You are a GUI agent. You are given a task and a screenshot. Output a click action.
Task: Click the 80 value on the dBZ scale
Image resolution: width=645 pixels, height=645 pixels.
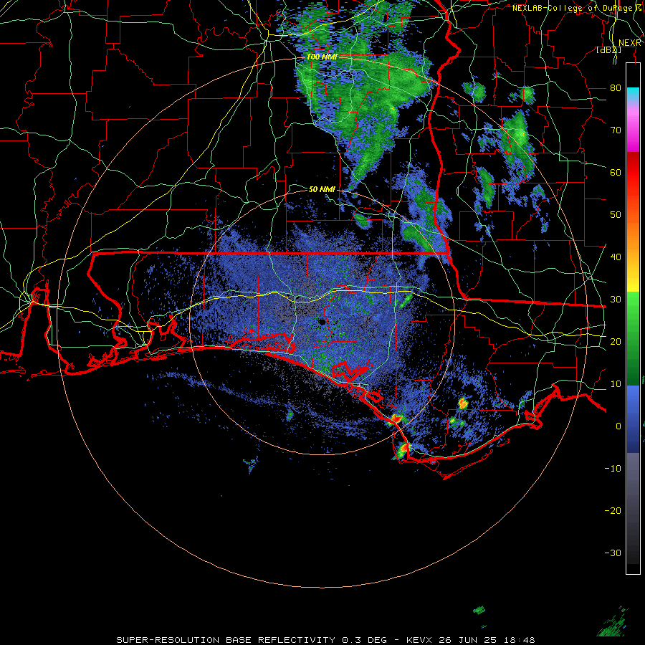(616, 87)
